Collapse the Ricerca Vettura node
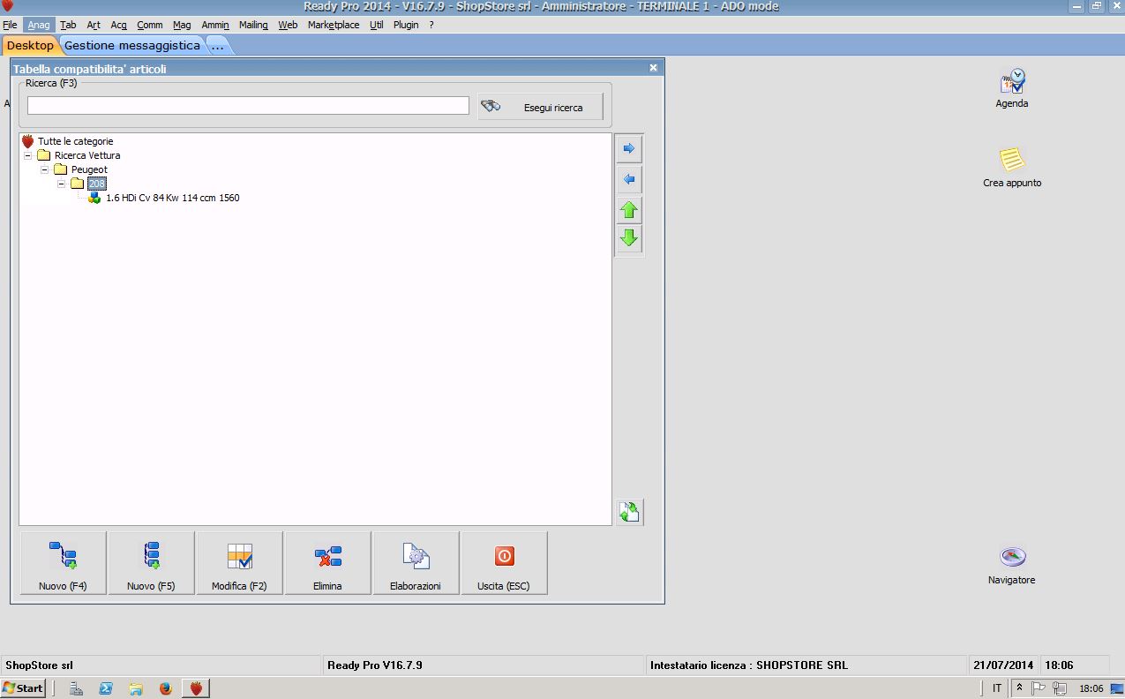 click(28, 155)
